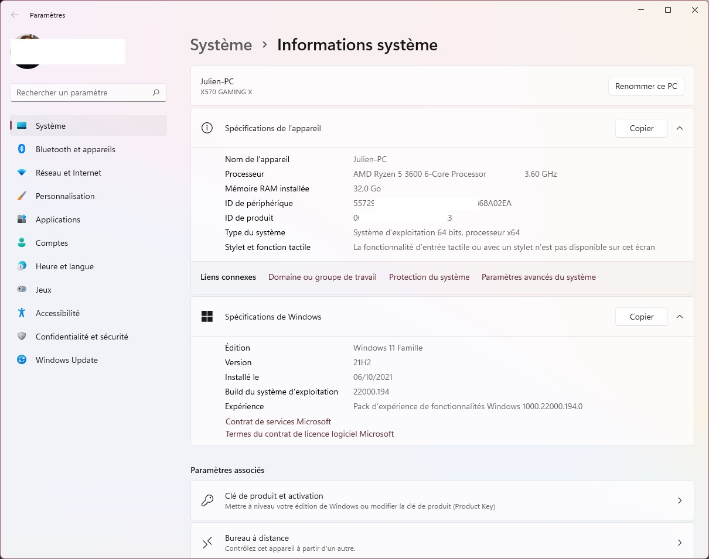Click the Système monitor icon in sidebar
Image resolution: width=709 pixels, height=559 pixels.
coord(22,126)
